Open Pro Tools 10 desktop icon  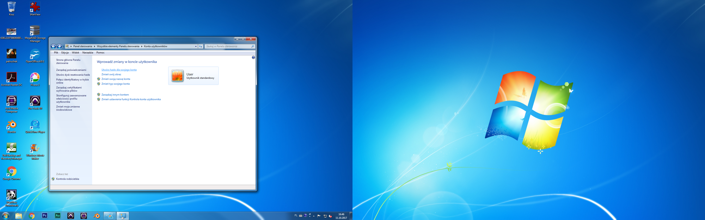(x=35, y=103)
